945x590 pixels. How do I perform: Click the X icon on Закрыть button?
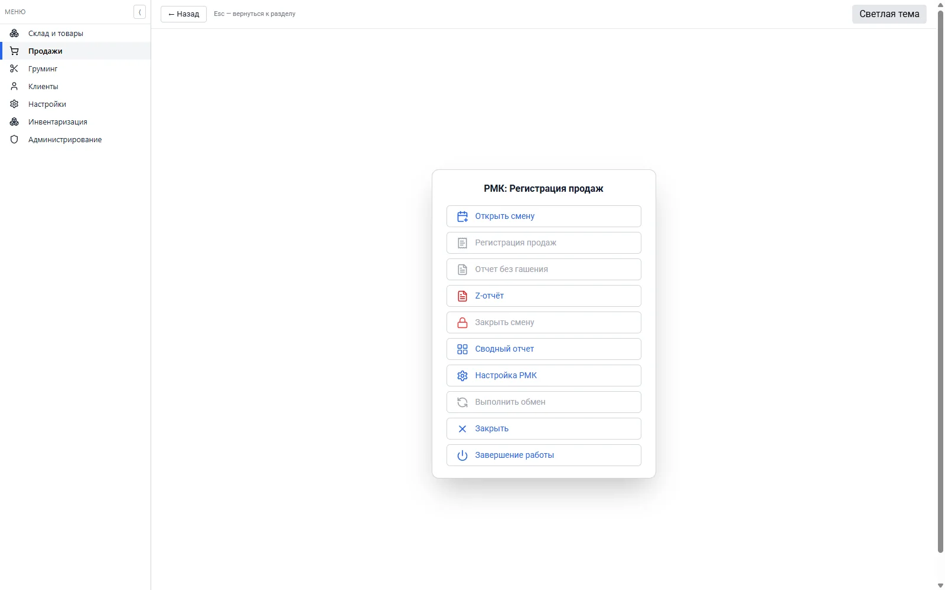(462, 429)
